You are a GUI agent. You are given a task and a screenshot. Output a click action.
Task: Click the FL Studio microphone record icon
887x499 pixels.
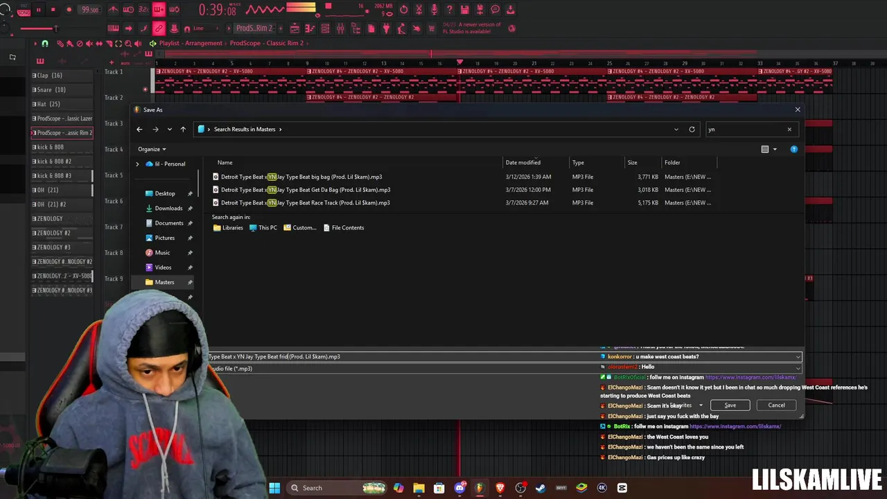point(434,10)
